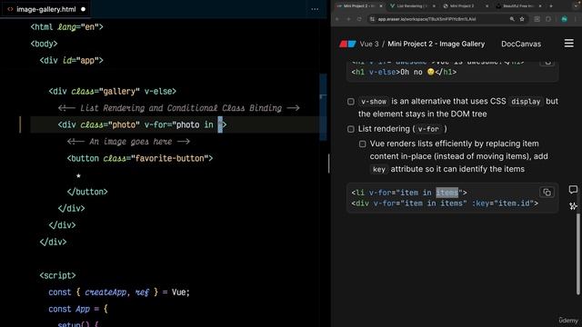Open the Vue 3 breadcrumb

[369, 44]
